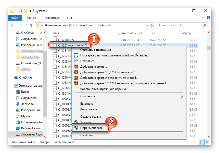The width and height of the screenshot is (219, 153).
Task: Pin toggle next to Документы quick access
Action: click(41, 39)
